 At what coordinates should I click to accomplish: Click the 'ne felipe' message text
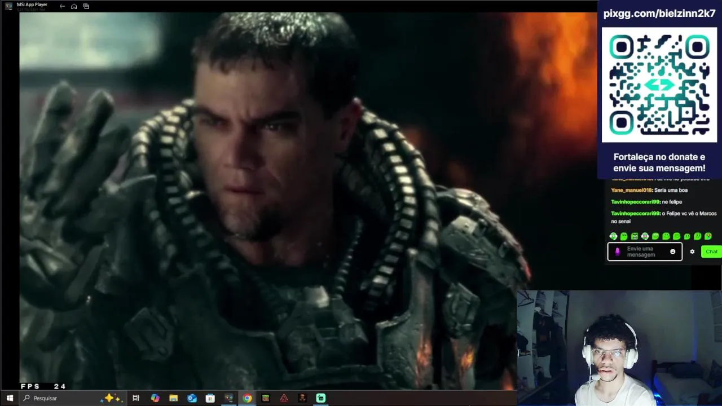(x=672, y=202)
